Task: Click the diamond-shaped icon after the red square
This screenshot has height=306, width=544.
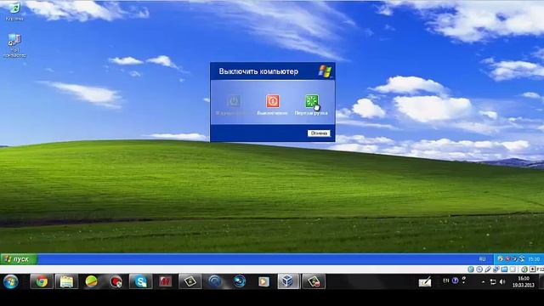Action: tap(190, 281)
